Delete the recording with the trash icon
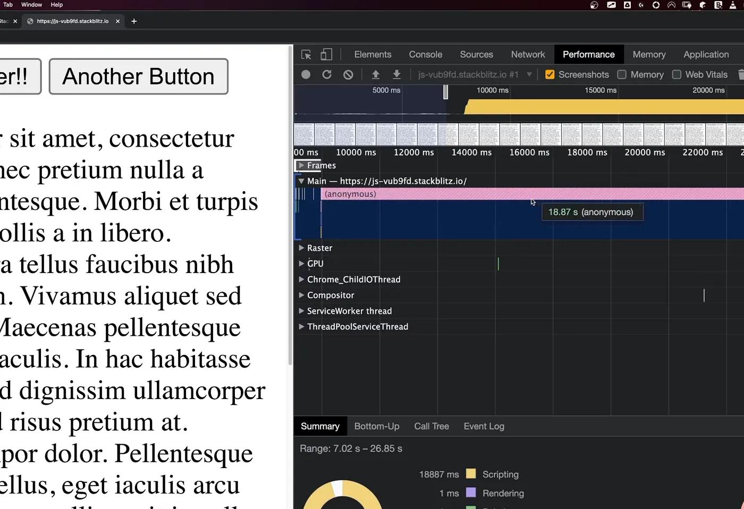Screen dimensions: 744x509 741,74
